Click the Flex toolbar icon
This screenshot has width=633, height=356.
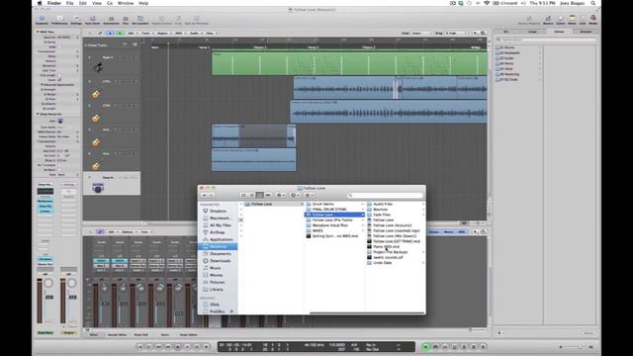[x=126, y=19]
